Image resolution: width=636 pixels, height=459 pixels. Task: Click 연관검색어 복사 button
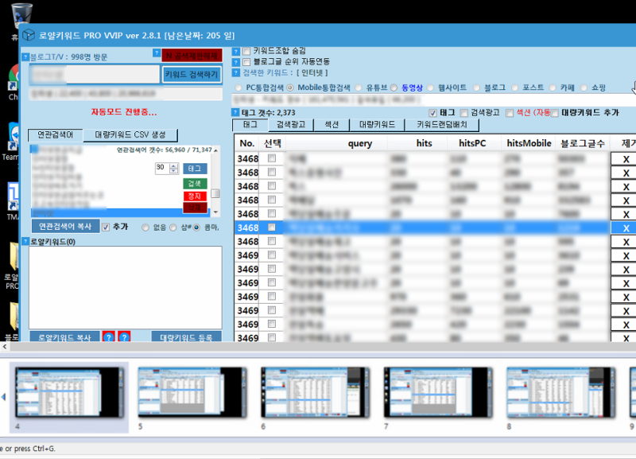(65, 227)
